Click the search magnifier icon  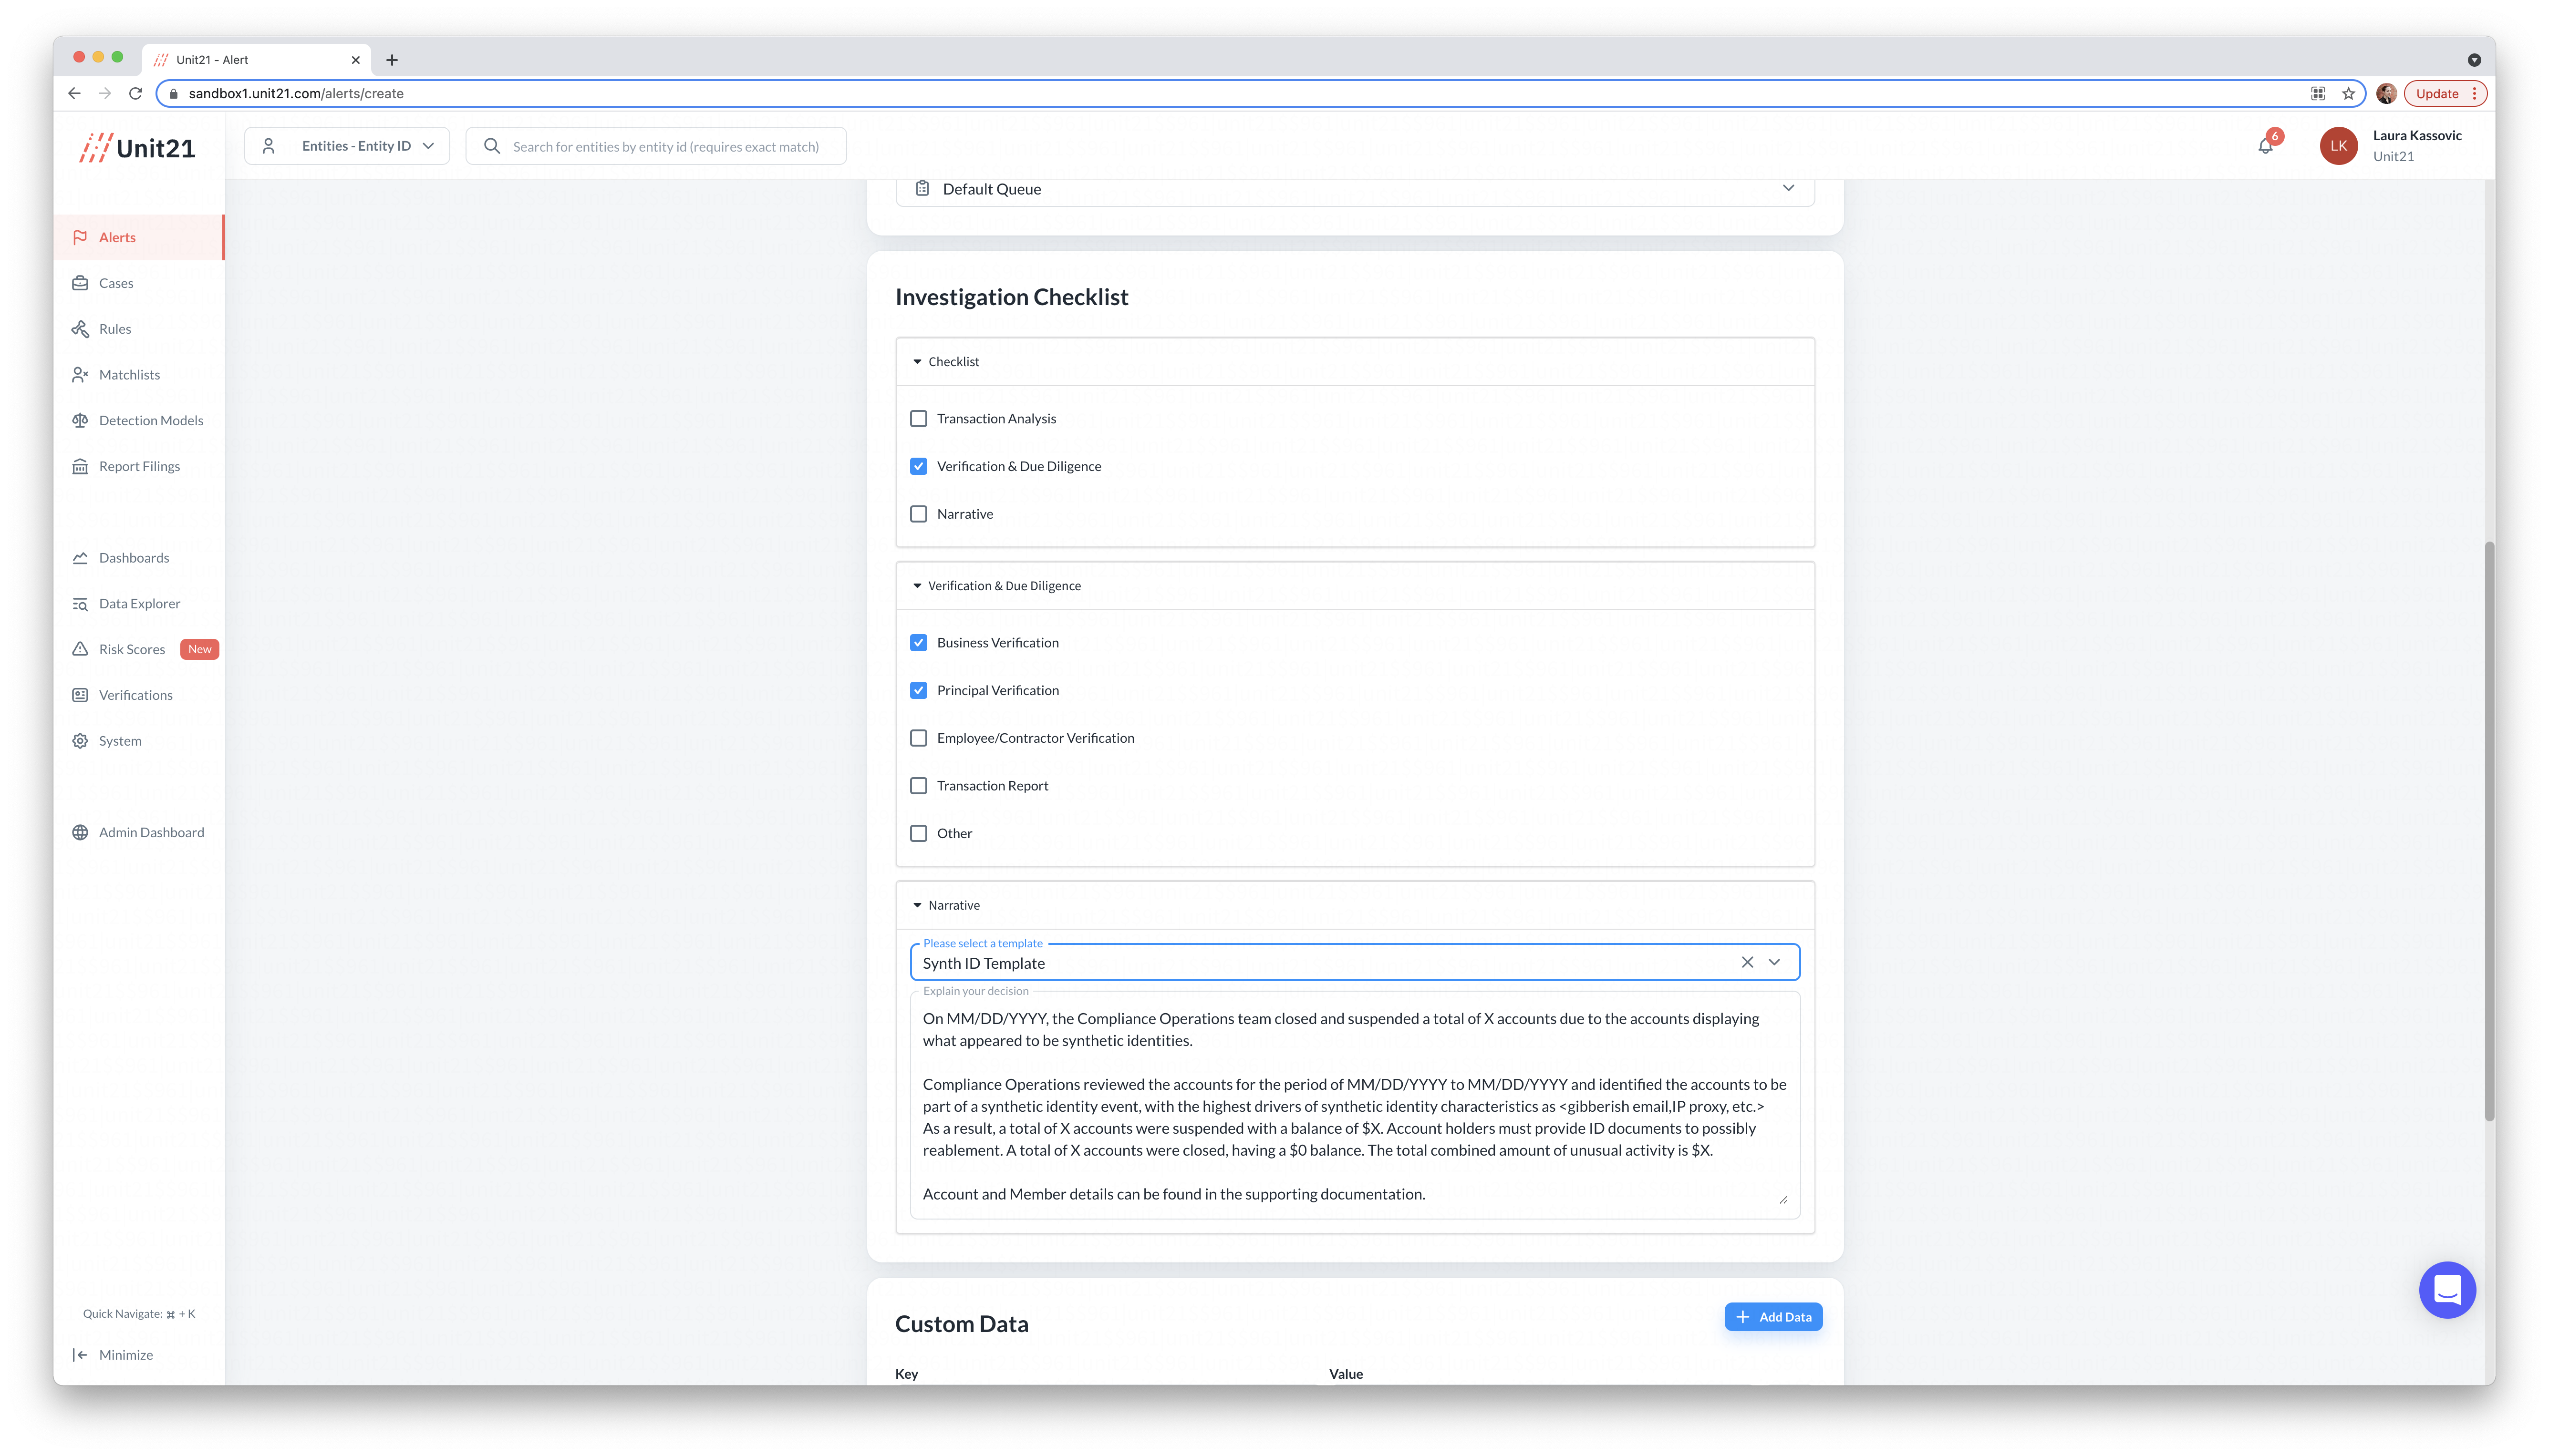491,146
